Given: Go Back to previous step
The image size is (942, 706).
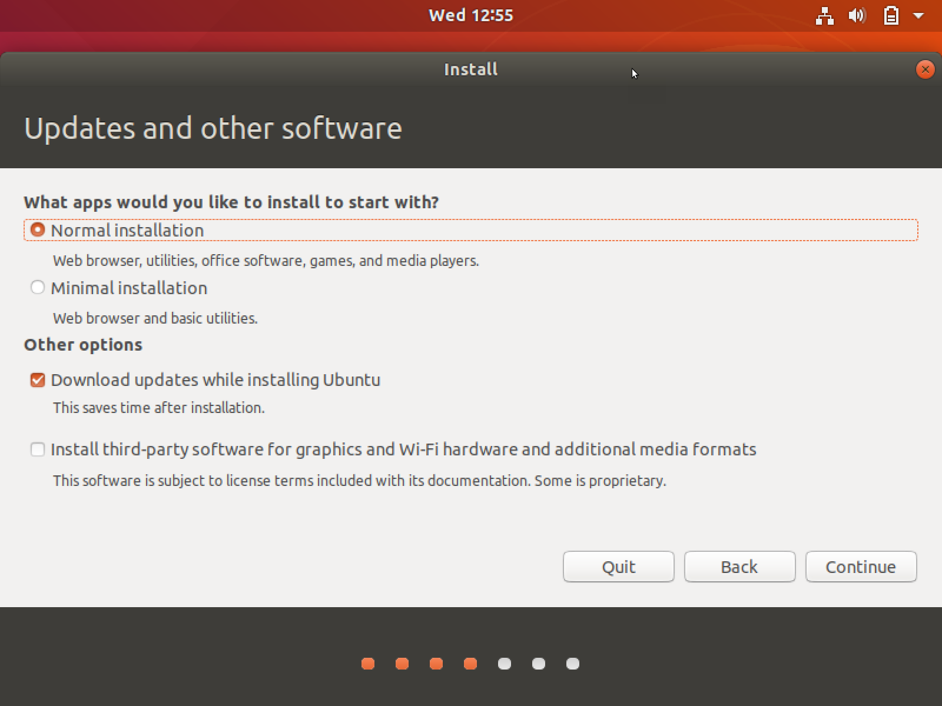Looking at the screenshot, I should (739, 567).
